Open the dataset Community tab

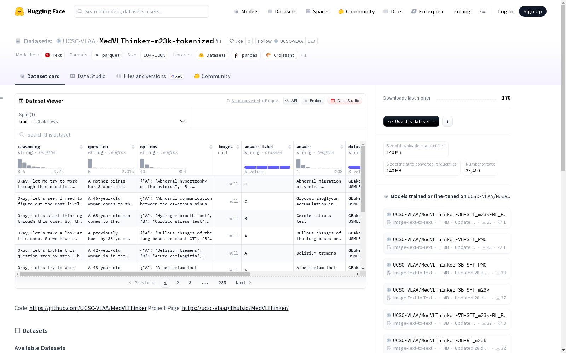[212, 76]
